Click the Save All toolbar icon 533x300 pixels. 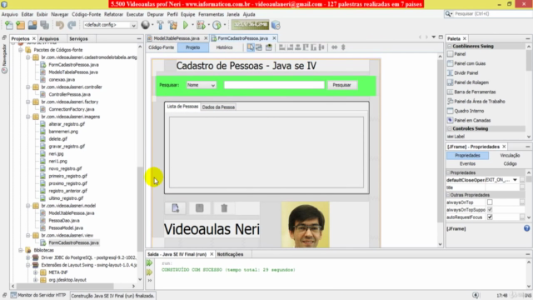(44, 25)
